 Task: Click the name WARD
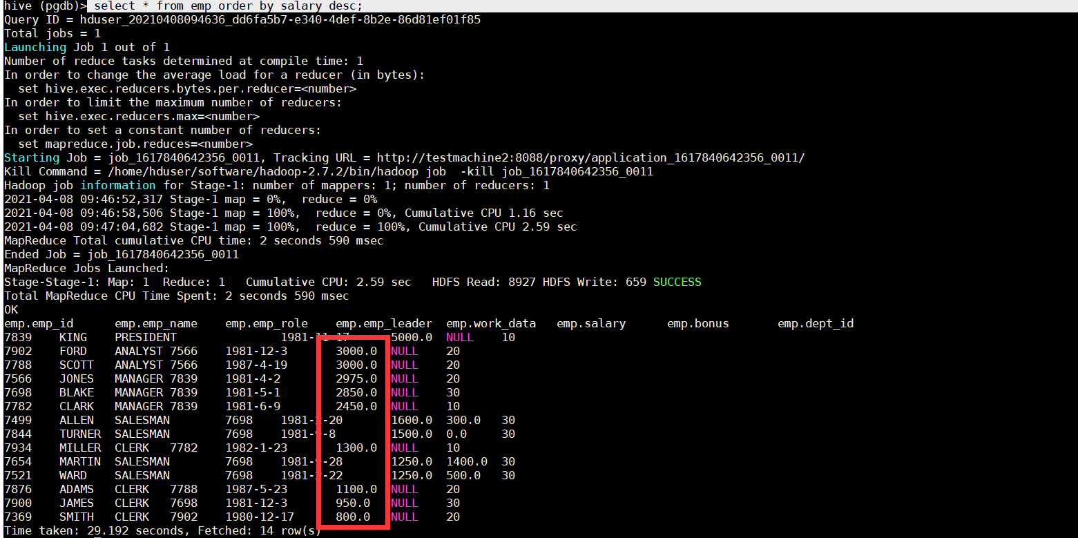73,475
